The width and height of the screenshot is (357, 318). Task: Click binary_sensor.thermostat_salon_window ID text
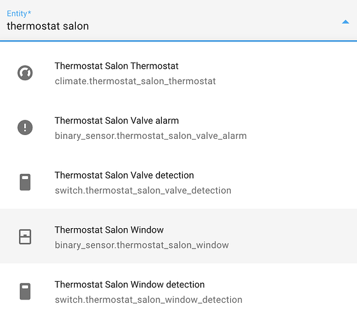click(x=142, y=245)
